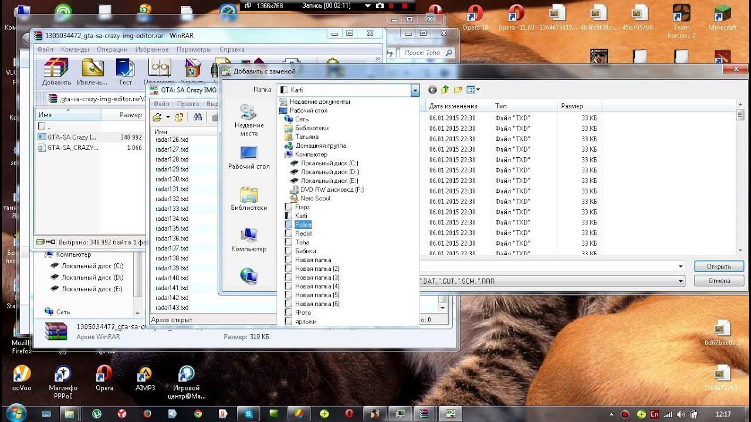
Task: Select Police folder in the dropdown list
Action: pyautogui.click(x=303, y=224)
